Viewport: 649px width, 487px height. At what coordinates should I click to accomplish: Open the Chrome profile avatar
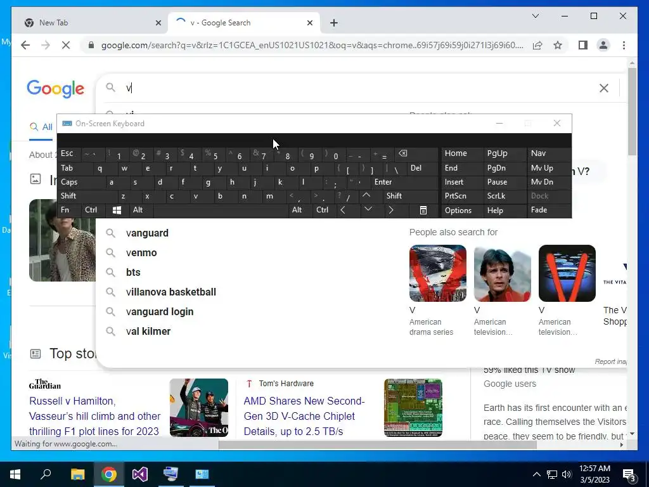[x=603, y=45]
